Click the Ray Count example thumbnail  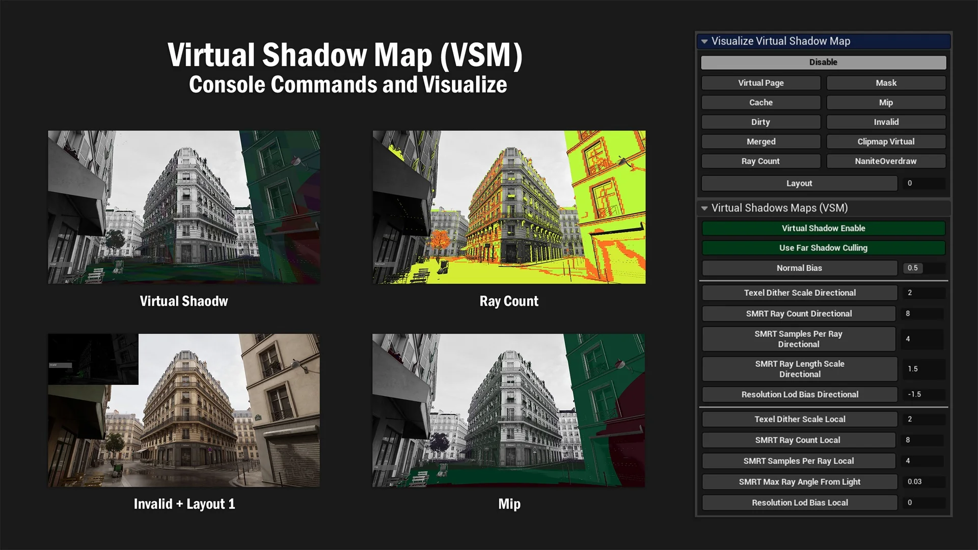(509, 207)
